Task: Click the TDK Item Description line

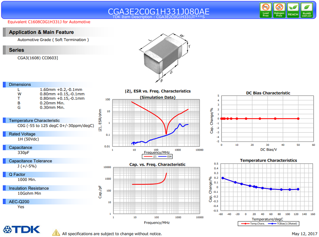Action: 158,17
